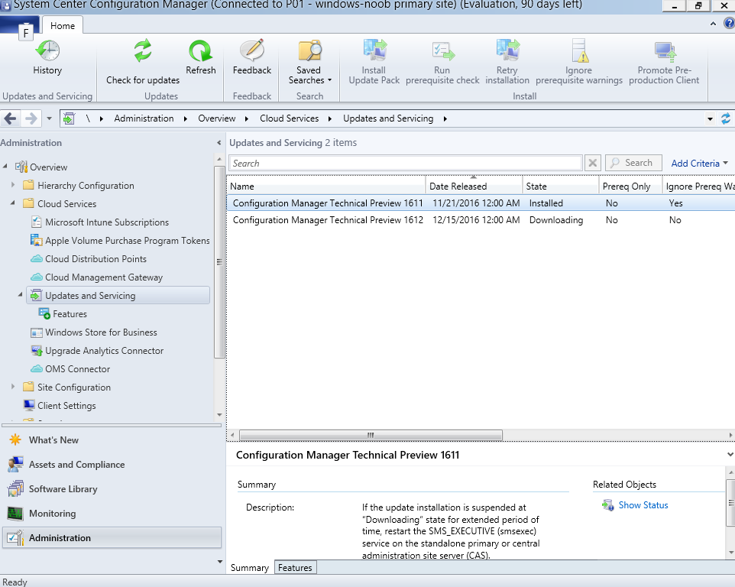735x587 pixels.
Task: Switch to the Features tab
Action: coord(296,568)
